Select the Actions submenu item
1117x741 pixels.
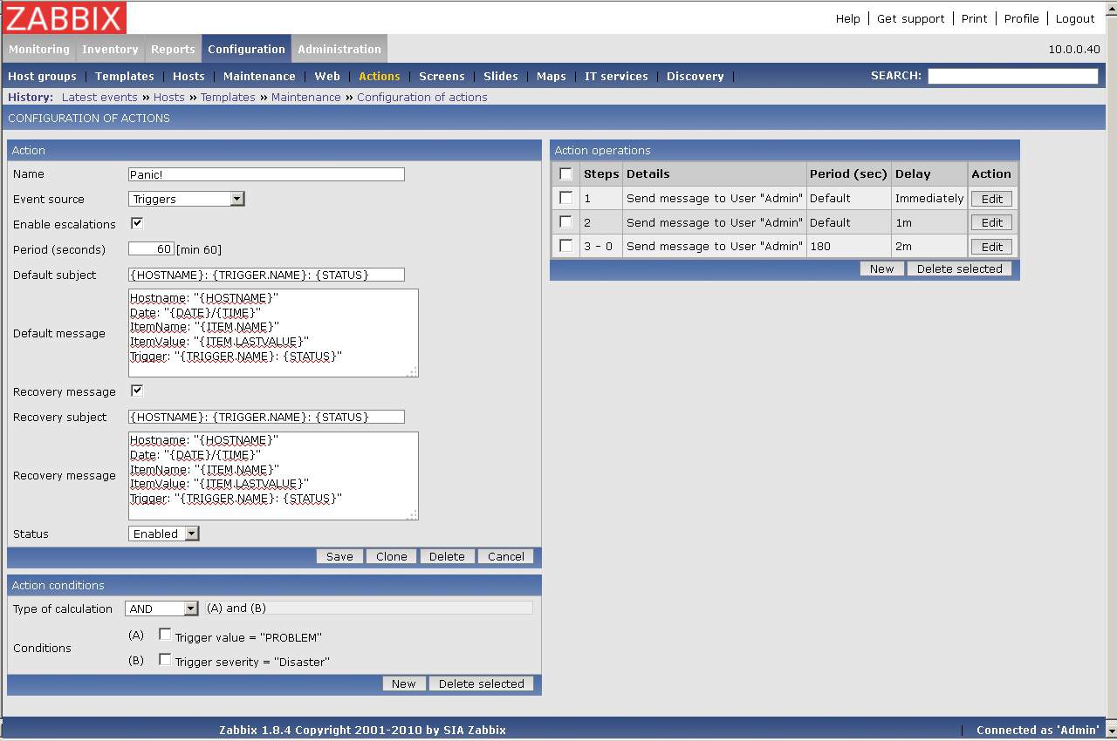pos(380,77)
